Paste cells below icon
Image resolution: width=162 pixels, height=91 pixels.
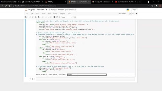coord(39,17)
